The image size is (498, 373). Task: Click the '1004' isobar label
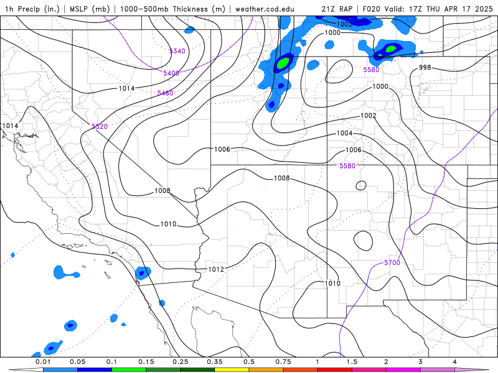coord(345,133)
